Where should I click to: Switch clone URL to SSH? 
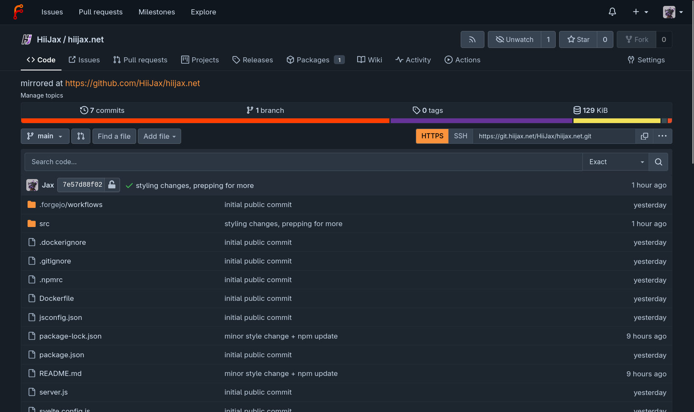(x=460, y=136)
